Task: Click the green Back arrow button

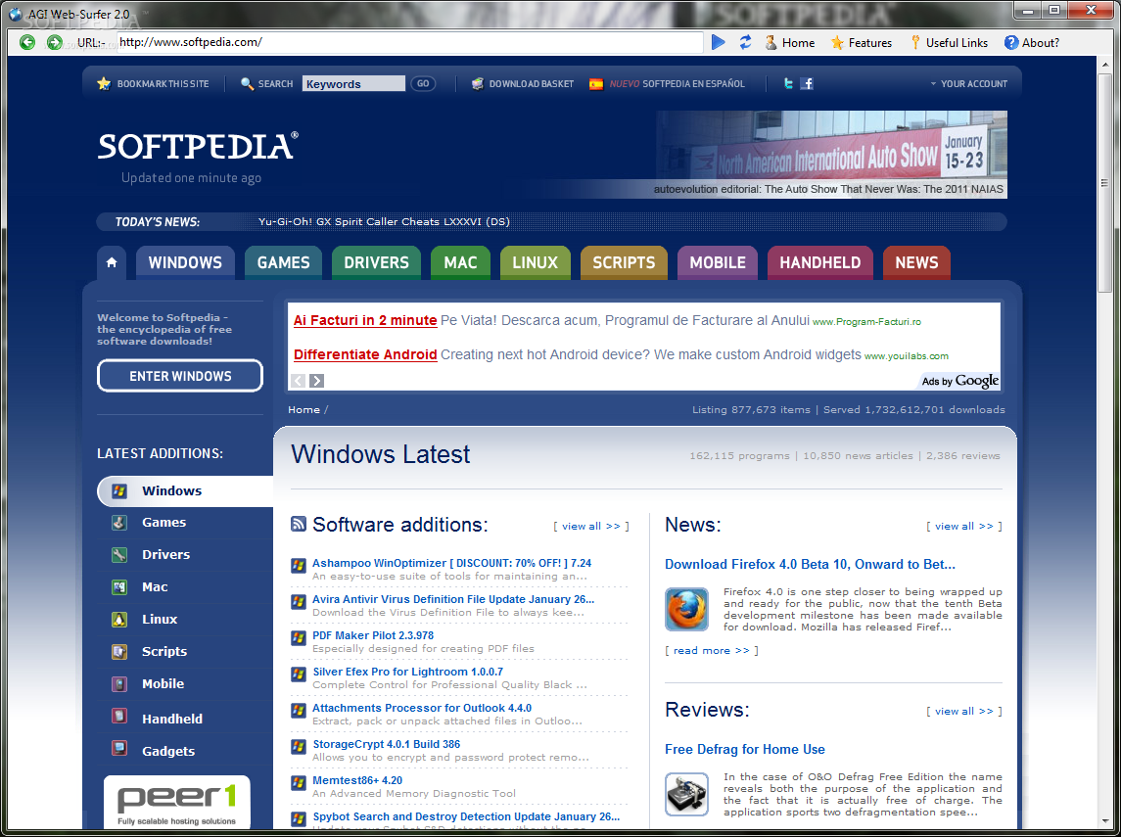Action: coord(27,42)
